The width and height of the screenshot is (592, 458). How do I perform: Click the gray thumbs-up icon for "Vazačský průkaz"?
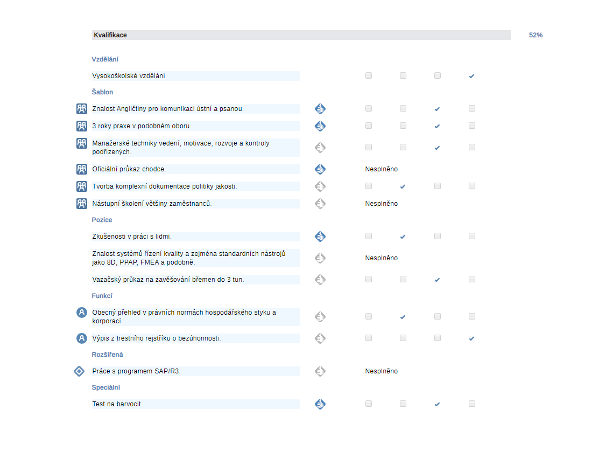(320, 280)
